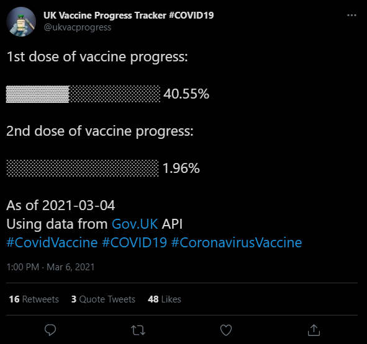Select the As of 2021-03-04 date text
Viewport: 367px width, 344px height.
click(x=61, y=205)
